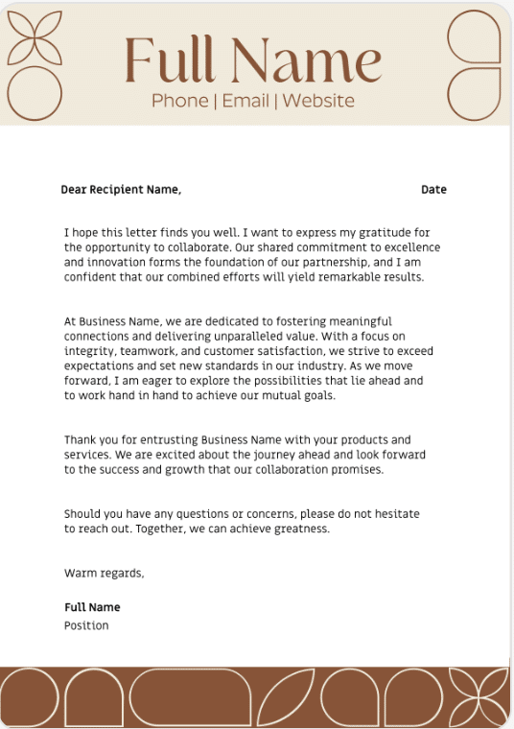
Task: Select the leaf shape in the footer band
Action: [286, 698]
